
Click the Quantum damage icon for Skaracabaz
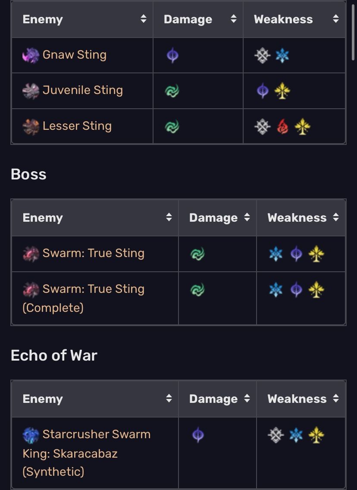pos(198,435)
